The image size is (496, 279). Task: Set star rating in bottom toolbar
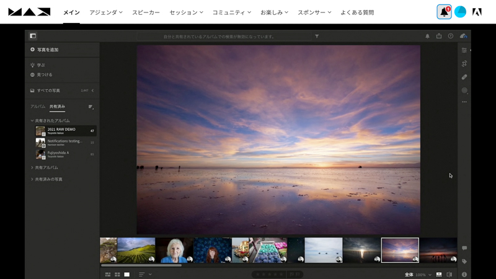pyautogui.click(x=269, y=275)
